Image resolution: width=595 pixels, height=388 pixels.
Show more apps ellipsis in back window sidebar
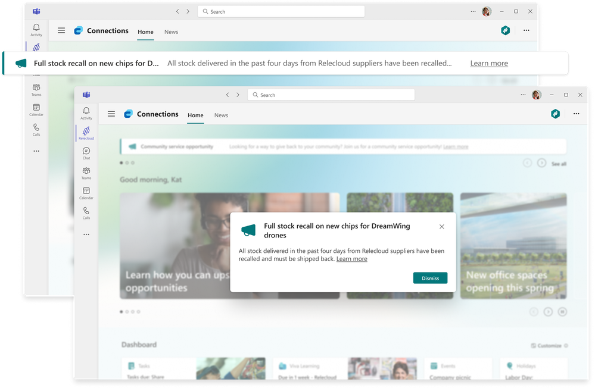pos(36,151)
